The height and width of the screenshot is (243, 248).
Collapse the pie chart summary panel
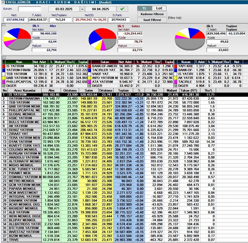tap(4, 25)
